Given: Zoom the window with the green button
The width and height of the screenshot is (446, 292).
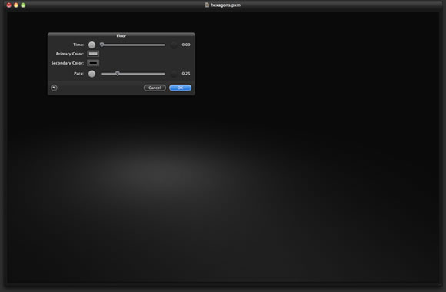Looking at the screenshot, I should (23, 5).
